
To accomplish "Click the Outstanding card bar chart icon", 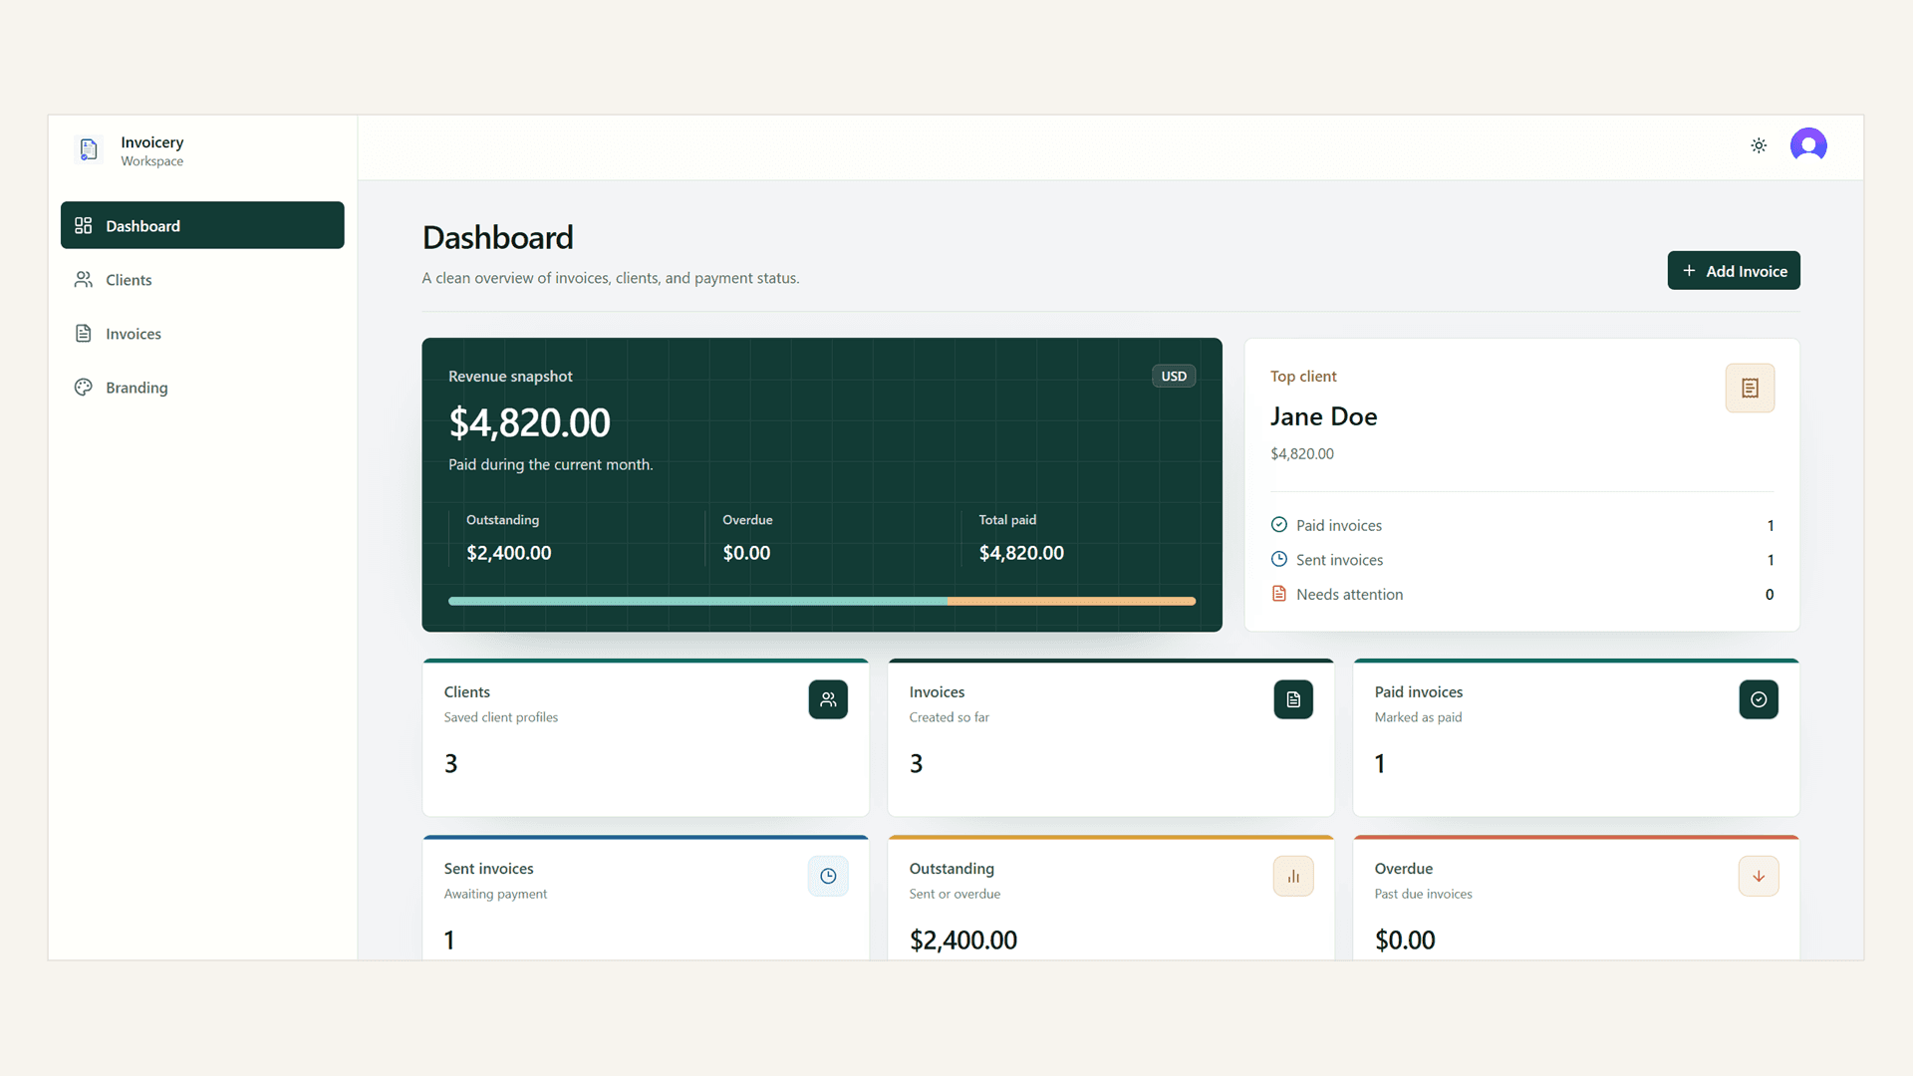I will pos(1293,876).
